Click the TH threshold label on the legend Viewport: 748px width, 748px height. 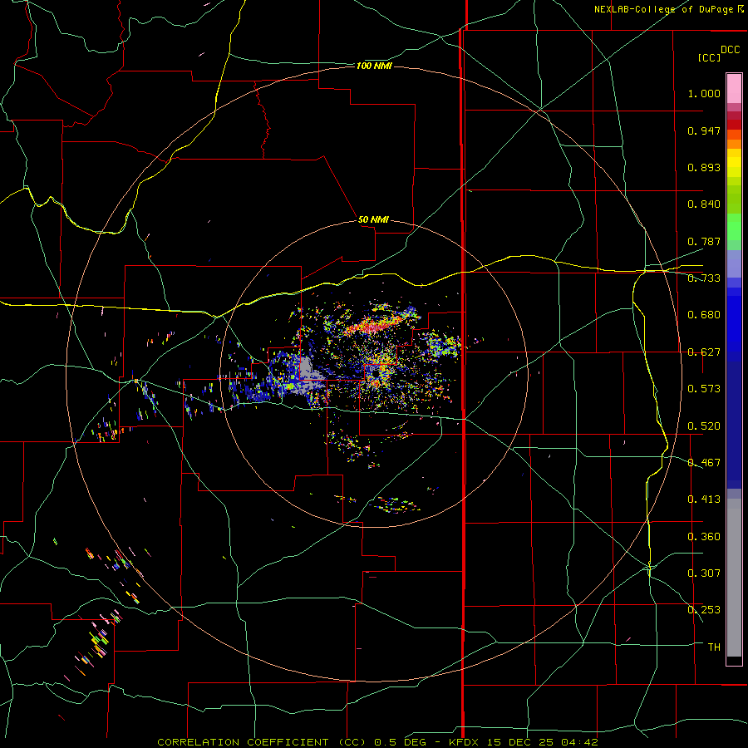714,647
